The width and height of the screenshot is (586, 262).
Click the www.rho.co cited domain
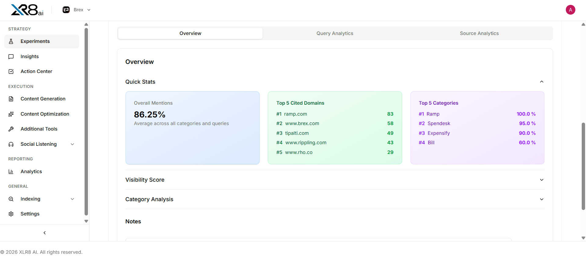[299, 152]
